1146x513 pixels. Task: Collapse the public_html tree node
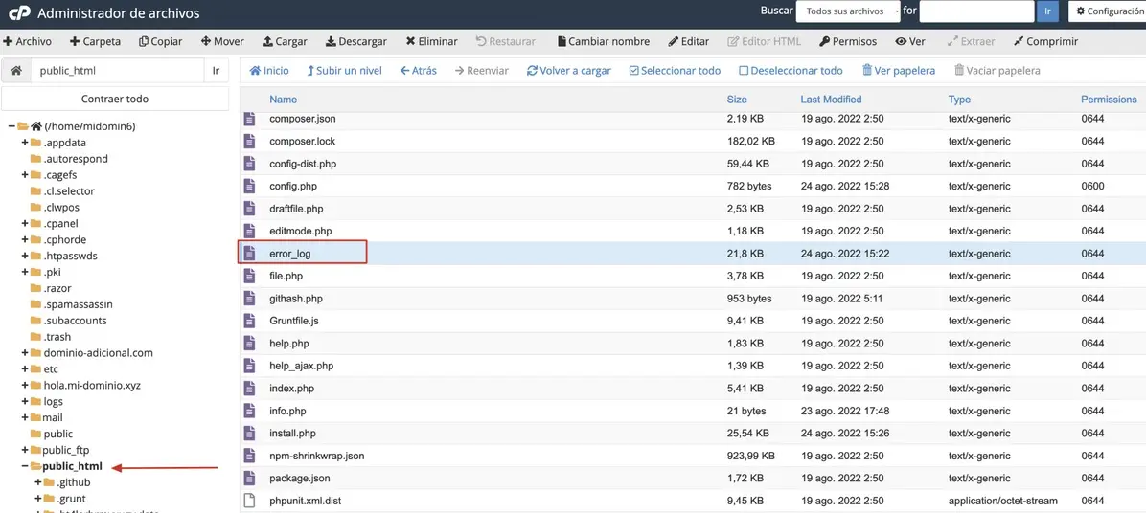[25, 466]
